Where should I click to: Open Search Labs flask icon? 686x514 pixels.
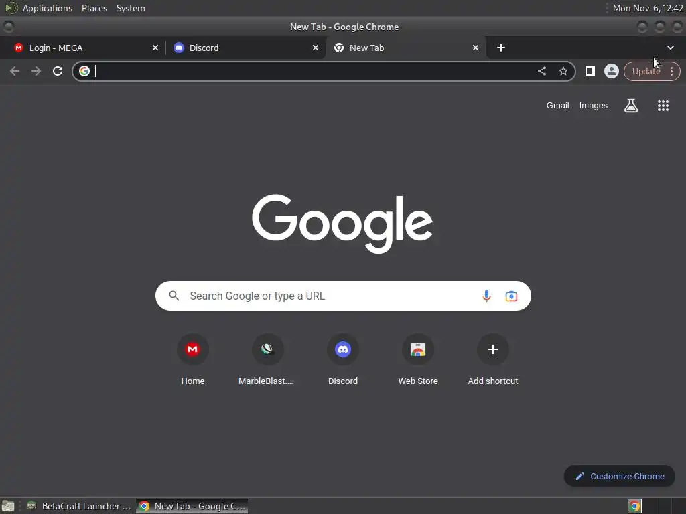[x=631, y=105]
